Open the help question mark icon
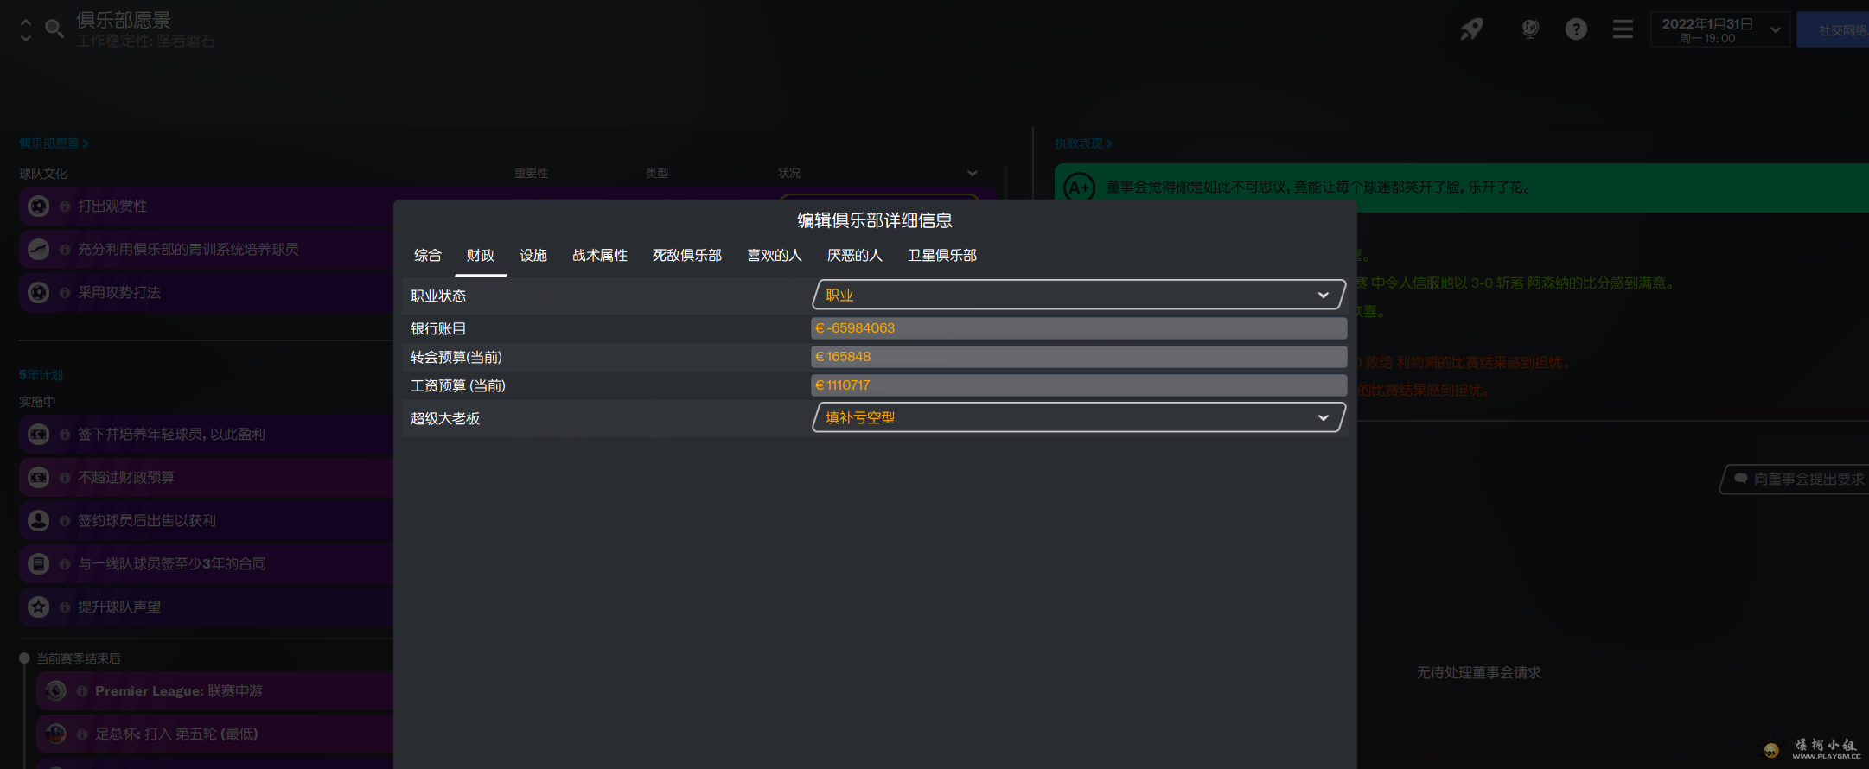Image resolution: width=1869 pixels, height=769 pixels. point(1576,29)
